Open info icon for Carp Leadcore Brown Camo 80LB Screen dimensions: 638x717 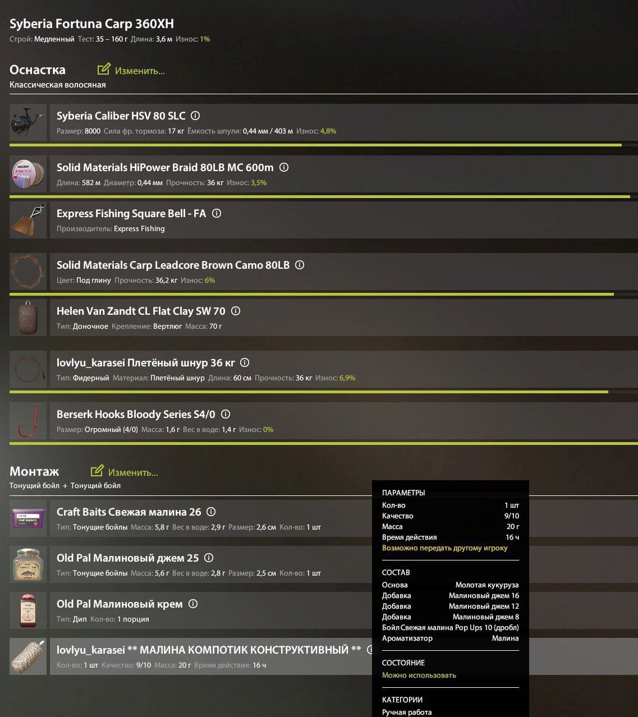point(300,265)
